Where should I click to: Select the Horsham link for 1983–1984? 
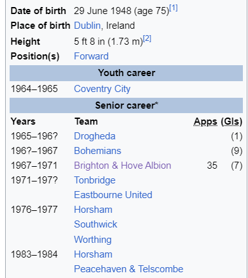pyautogui.click(x=93, y=254)
